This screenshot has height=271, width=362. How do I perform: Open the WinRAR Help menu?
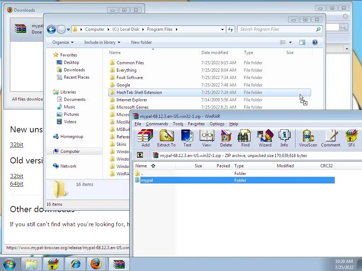234,124
